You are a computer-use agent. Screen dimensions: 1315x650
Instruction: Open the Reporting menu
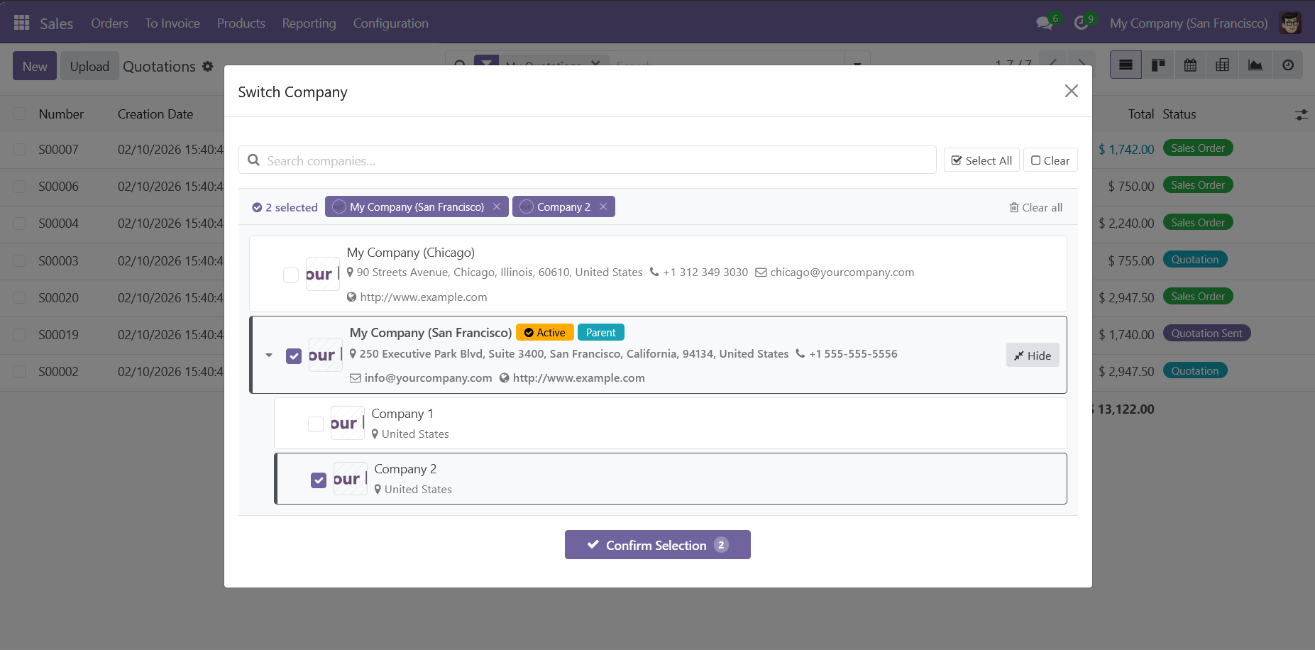pos(309,23)
